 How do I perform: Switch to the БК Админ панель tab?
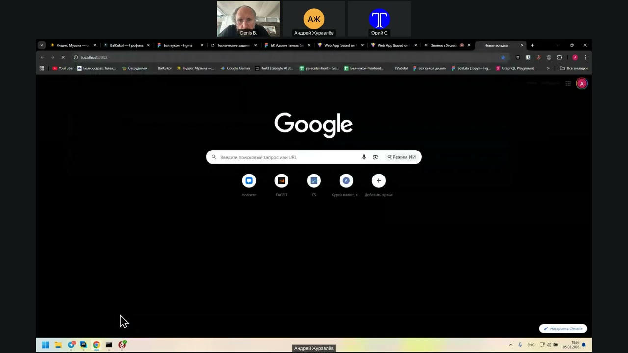(285, 45)
